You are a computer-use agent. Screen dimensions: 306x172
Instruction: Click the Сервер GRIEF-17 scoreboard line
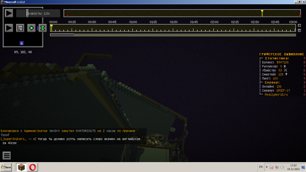pyautogui.click(x=276, y=91)
